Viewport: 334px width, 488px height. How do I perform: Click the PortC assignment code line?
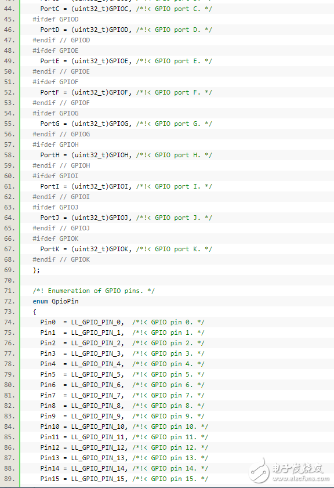coord(126,9)
